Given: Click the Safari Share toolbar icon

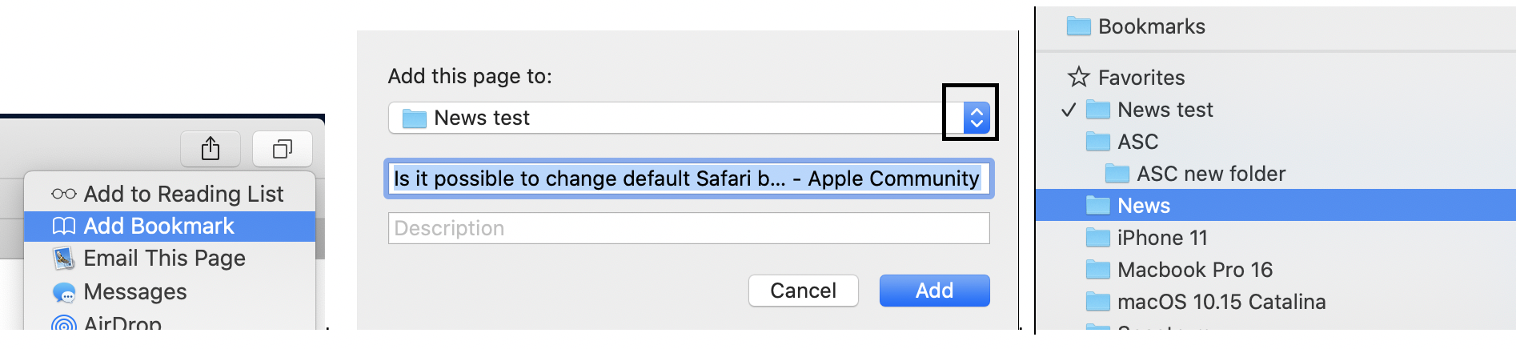Looking at the screenshot, I should click(x=211, y=149).
